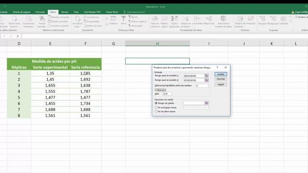The image size is (308, 173).
Task: Click Diferencia hipotética entre las medias field
Action: click(x=202, y=86)
